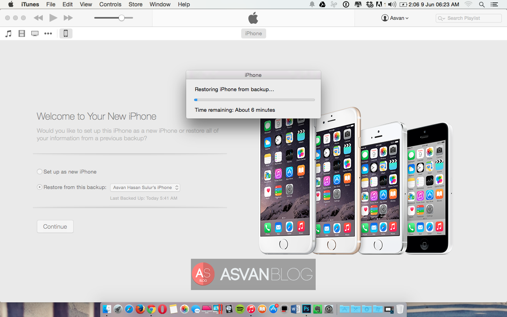Open Photos from the Dock
The width and height of the screenshot is (507, 317).
click(x=185, y=309)
